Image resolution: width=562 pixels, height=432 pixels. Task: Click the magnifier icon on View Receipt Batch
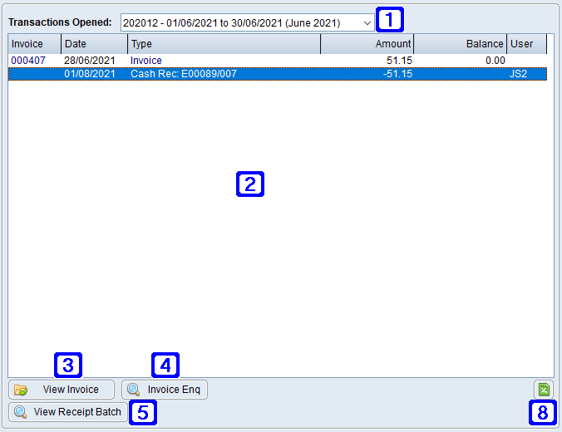click(21, 412)
